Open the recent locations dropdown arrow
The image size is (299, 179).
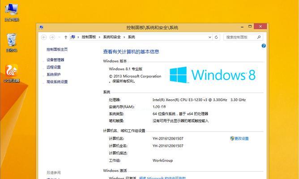coord(59,37)
